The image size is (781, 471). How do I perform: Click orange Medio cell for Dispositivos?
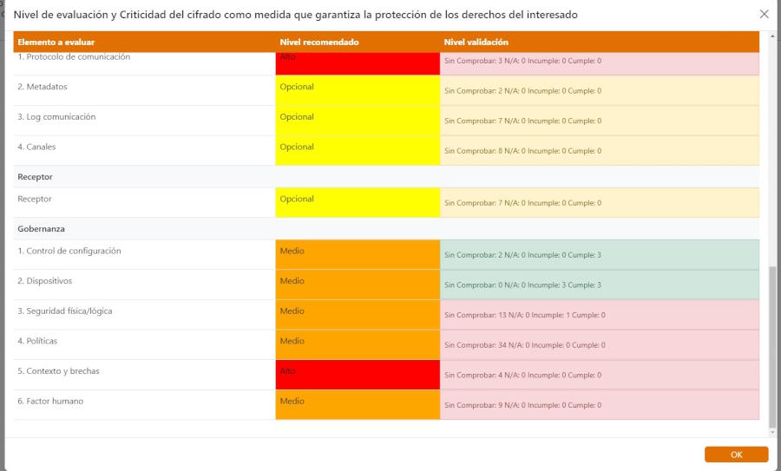[358, 285]
